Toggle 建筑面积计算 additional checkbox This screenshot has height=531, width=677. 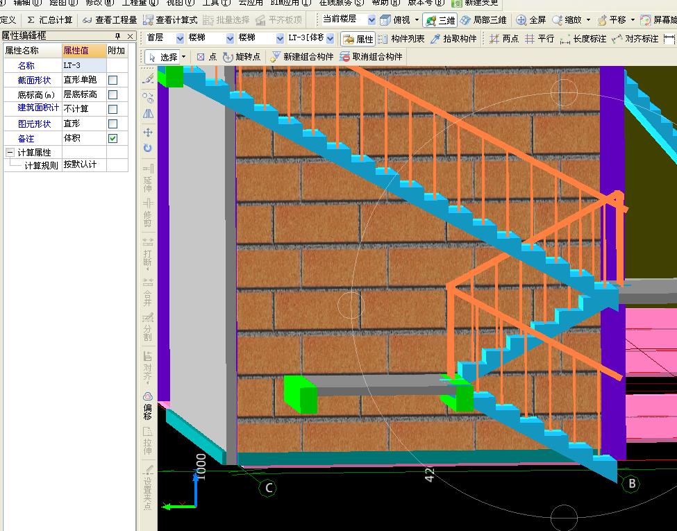click(113, 109)
